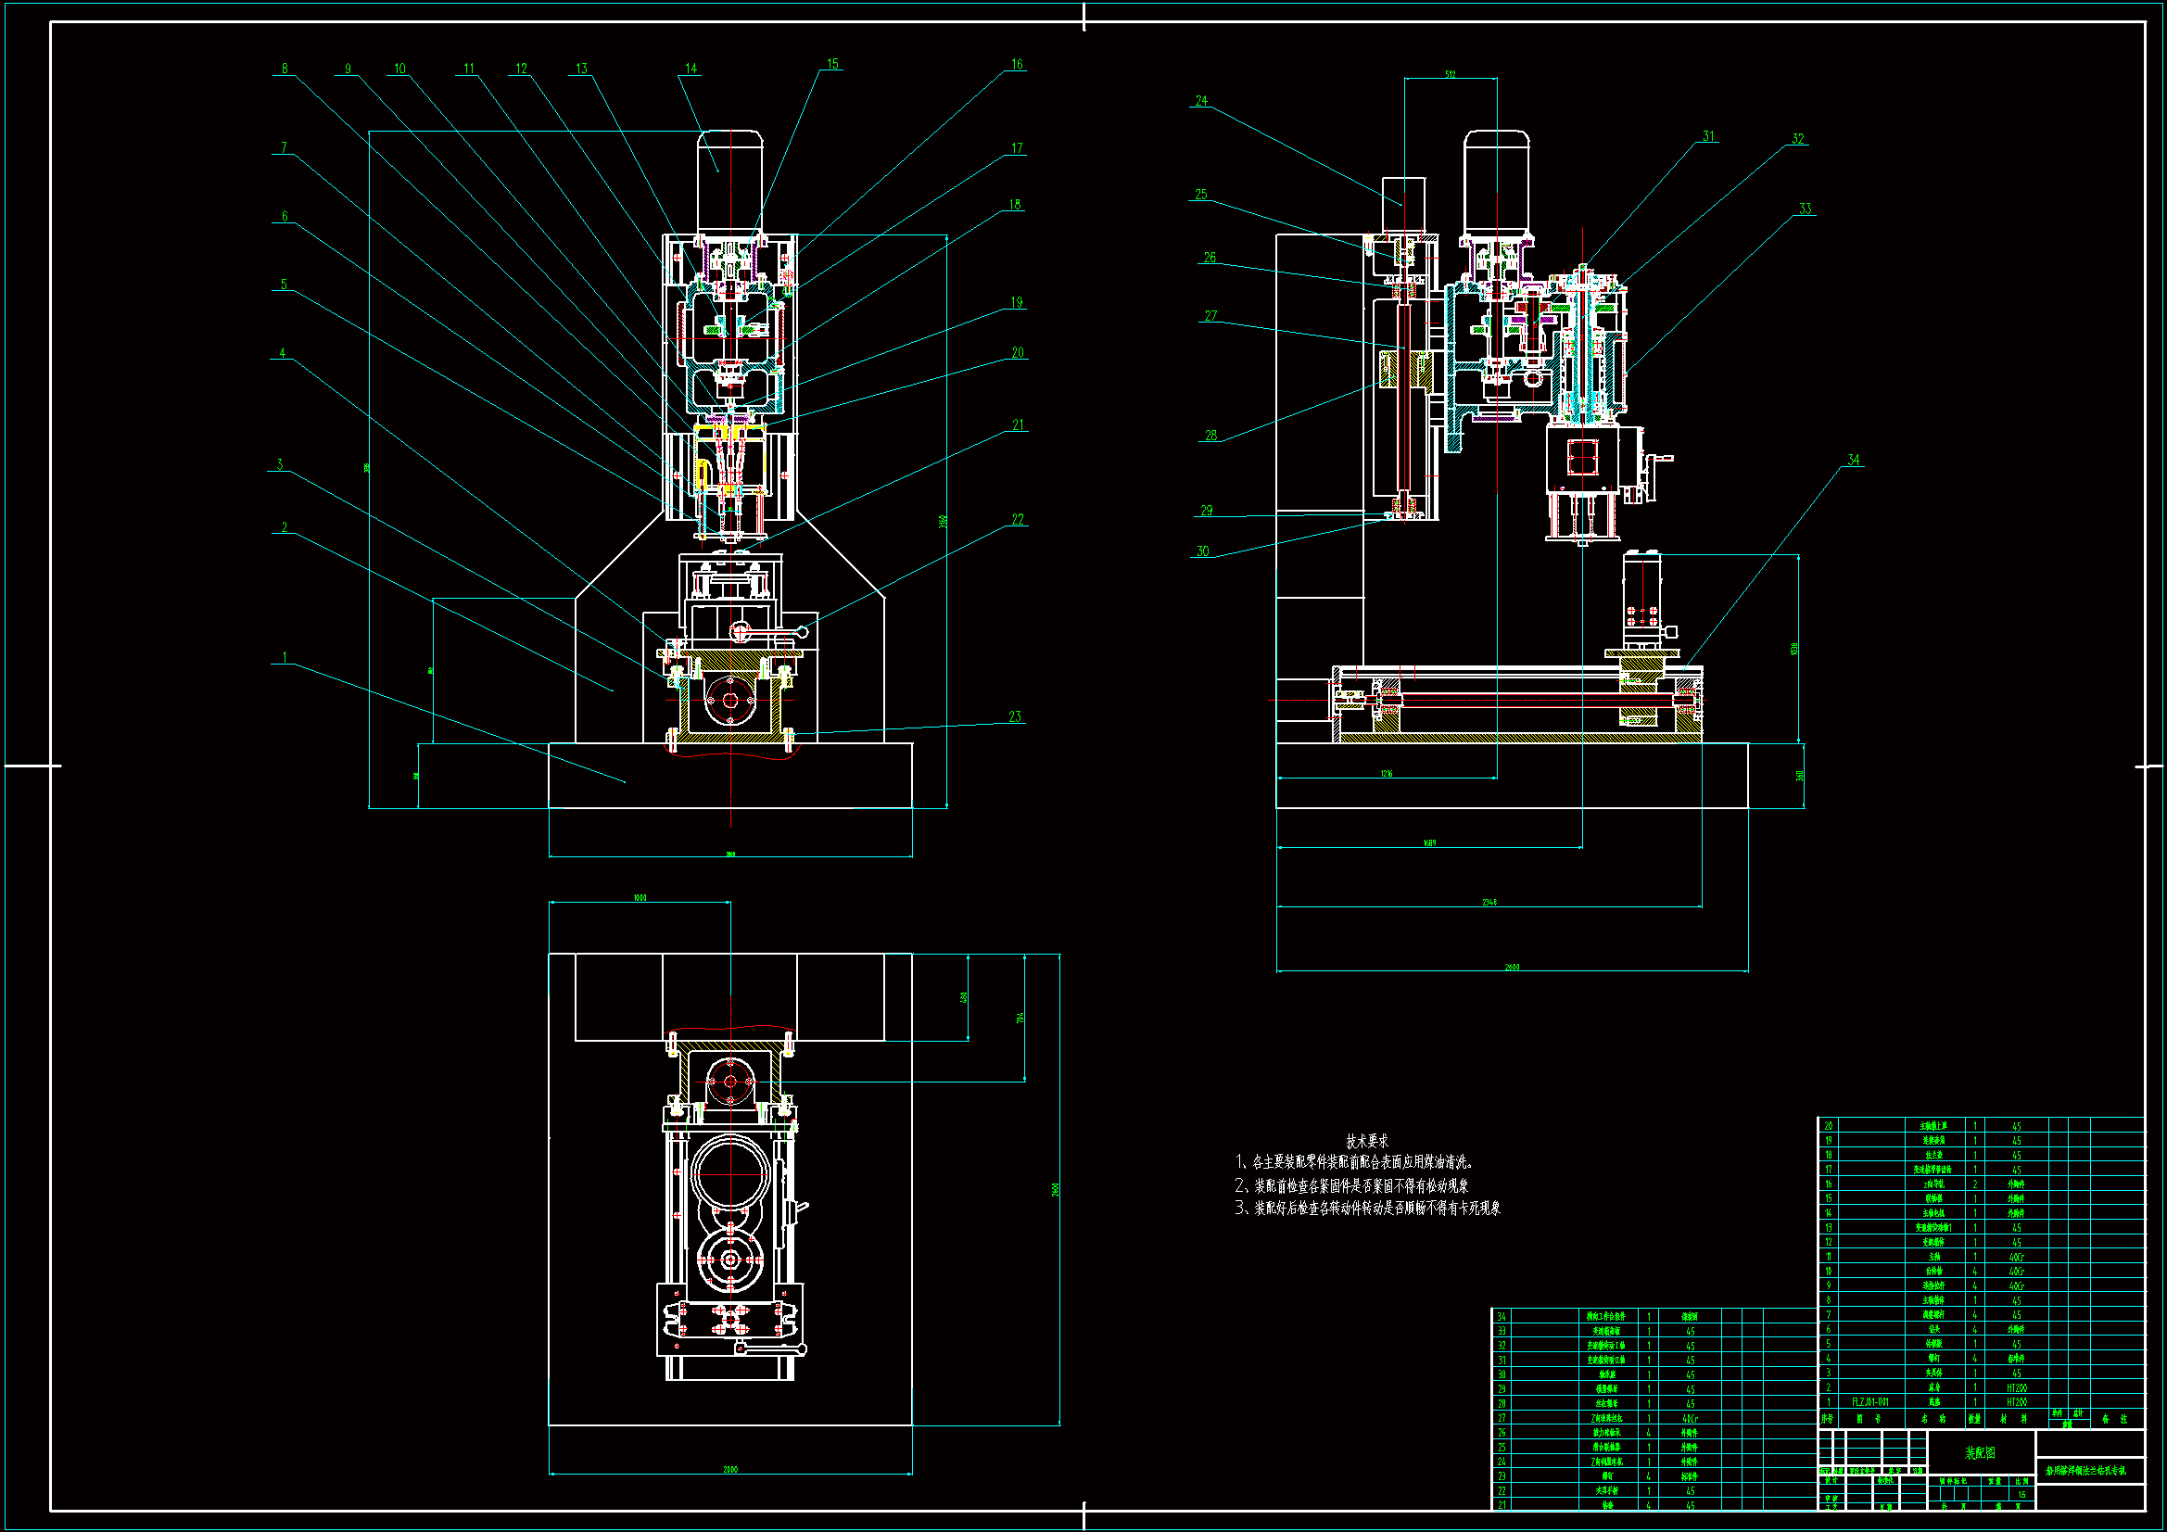
Task: Select the 40Cr material cell in row 27
Action: pos(1690,1418)
